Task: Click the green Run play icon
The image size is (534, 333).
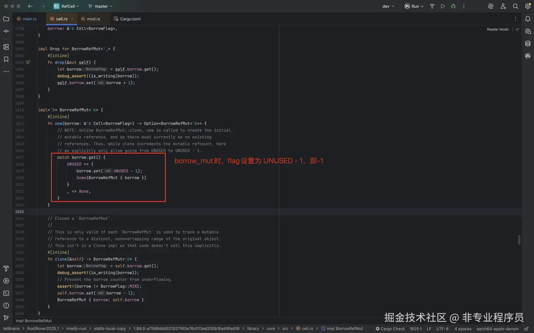Action: [x=443, y=6]
